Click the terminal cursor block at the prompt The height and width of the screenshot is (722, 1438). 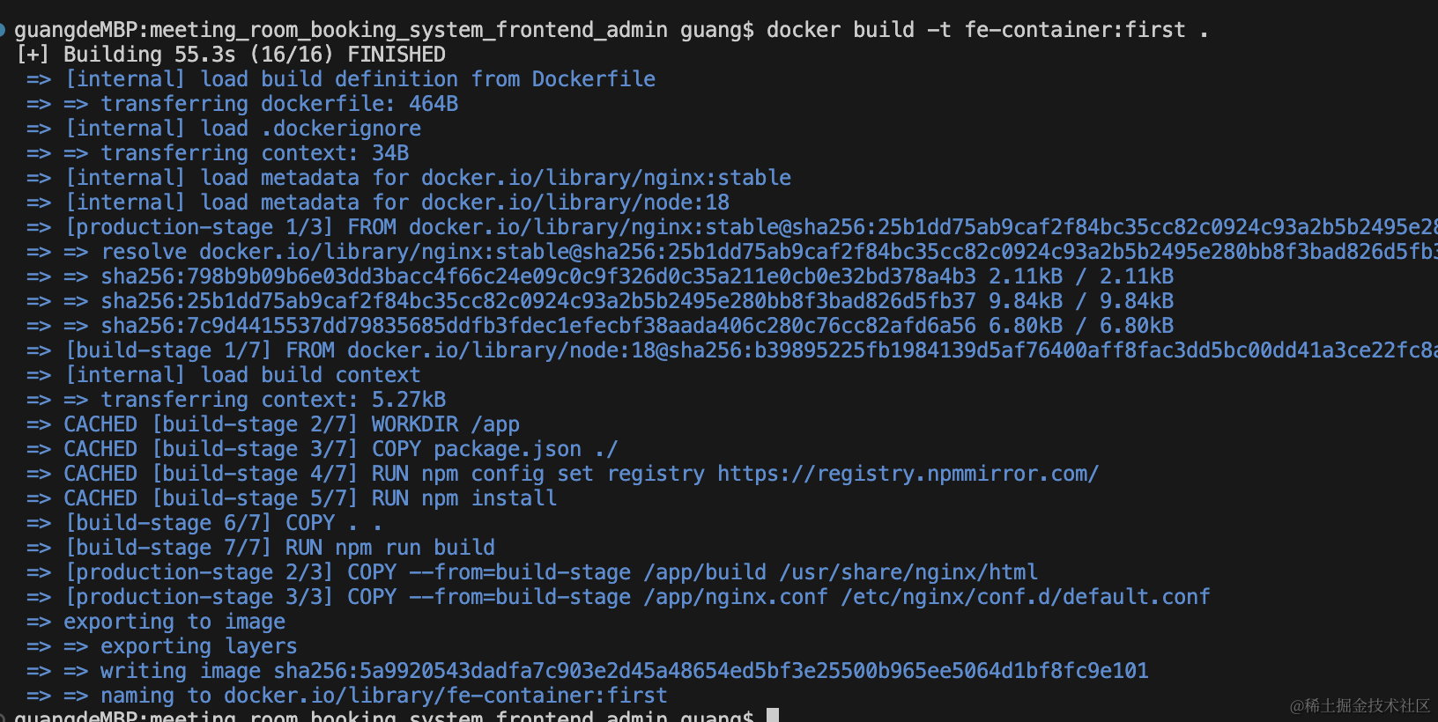[773, 715]
